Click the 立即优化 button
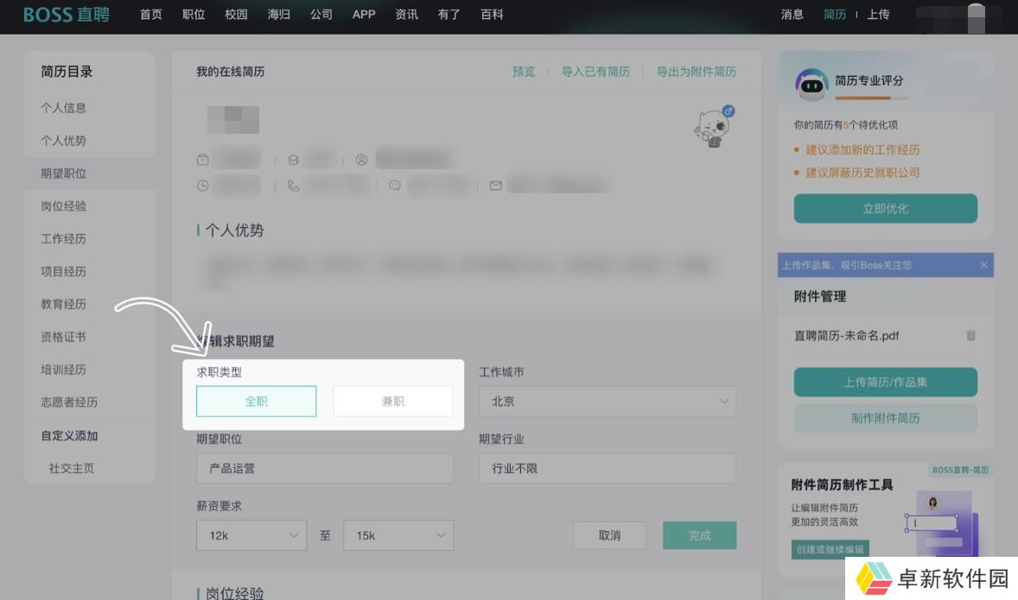 [x=885, y=208]
